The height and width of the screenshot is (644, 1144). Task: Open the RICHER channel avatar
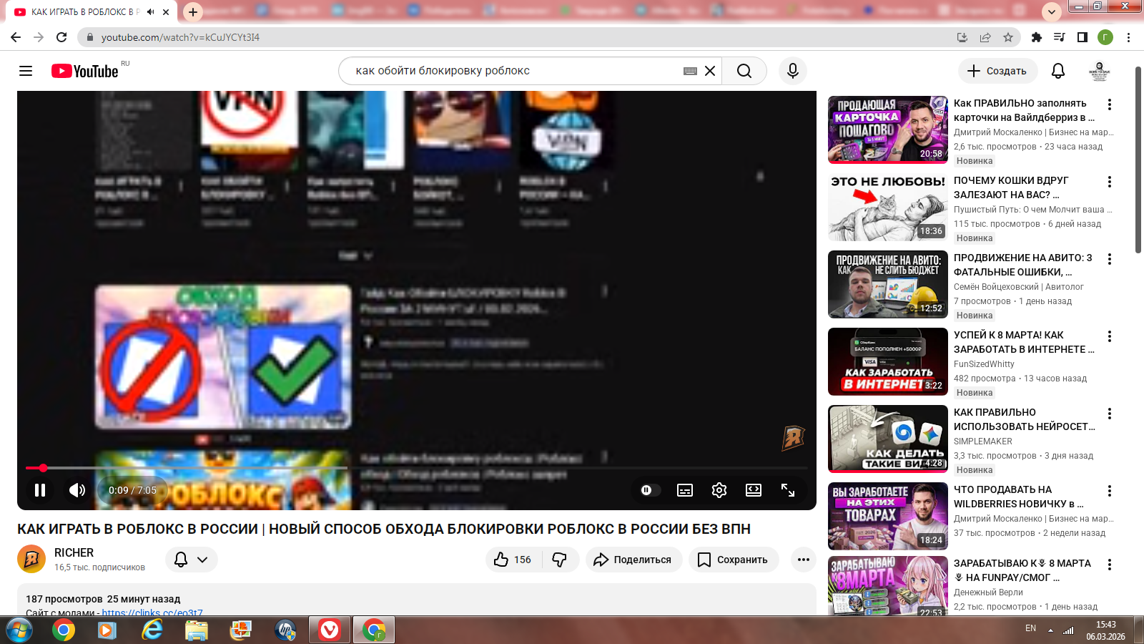(x=31, y=559)
